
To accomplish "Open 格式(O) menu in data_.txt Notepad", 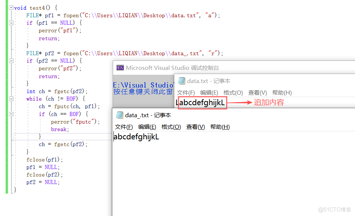I will 171,127.
